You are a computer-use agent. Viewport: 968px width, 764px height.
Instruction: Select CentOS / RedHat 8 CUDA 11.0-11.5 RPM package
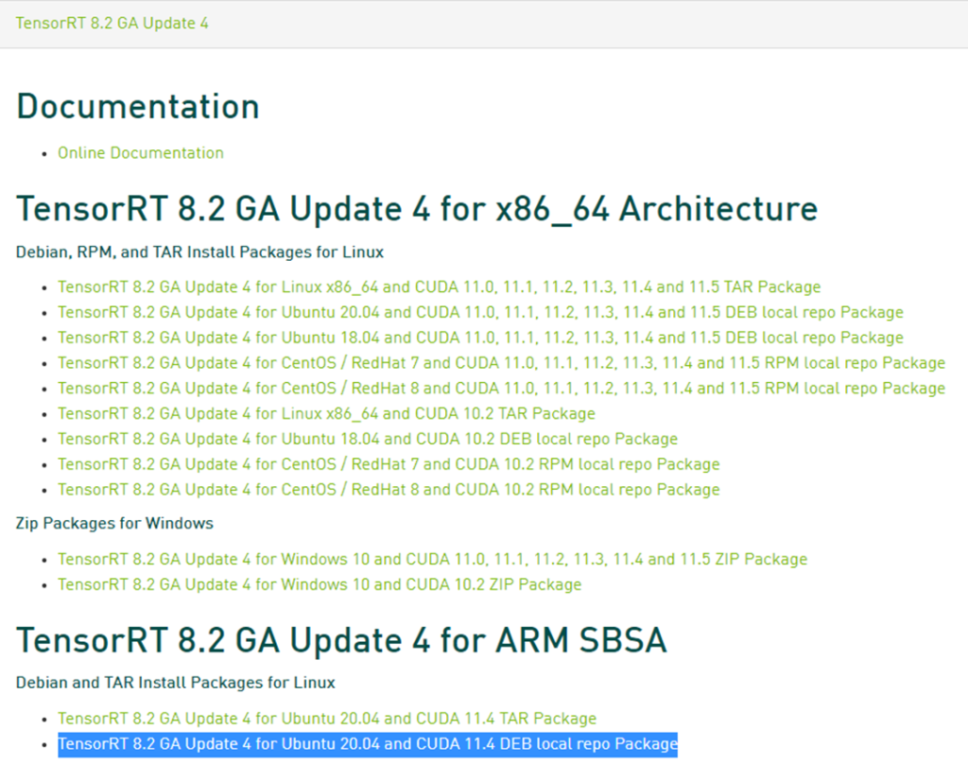(501, 389)
